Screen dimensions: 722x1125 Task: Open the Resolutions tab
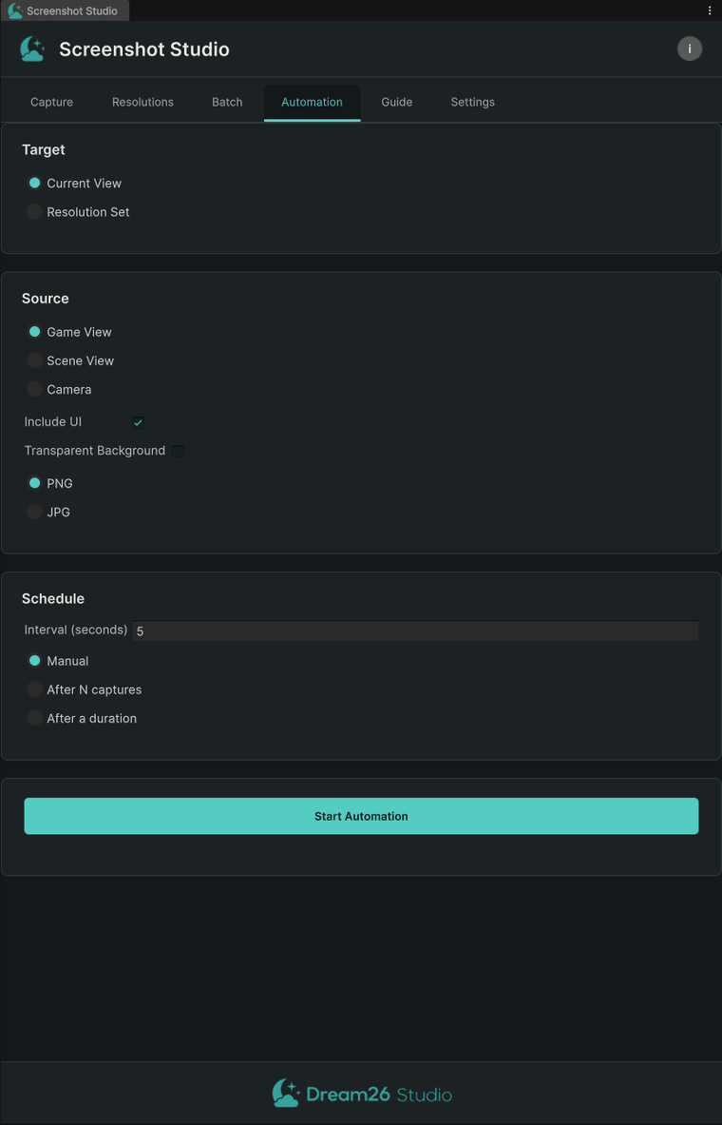click(142, 102)
